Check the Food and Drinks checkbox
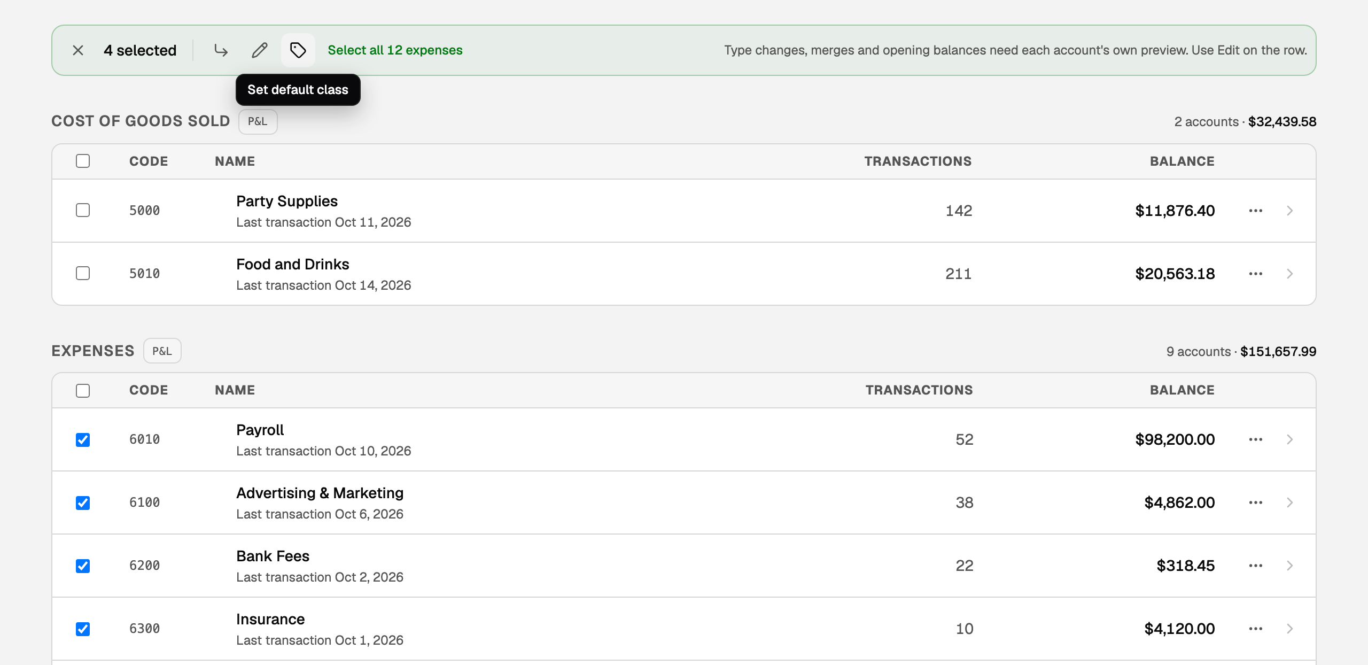The width and height of the screenshot is (1368, 665). click(x=83, y=273)
